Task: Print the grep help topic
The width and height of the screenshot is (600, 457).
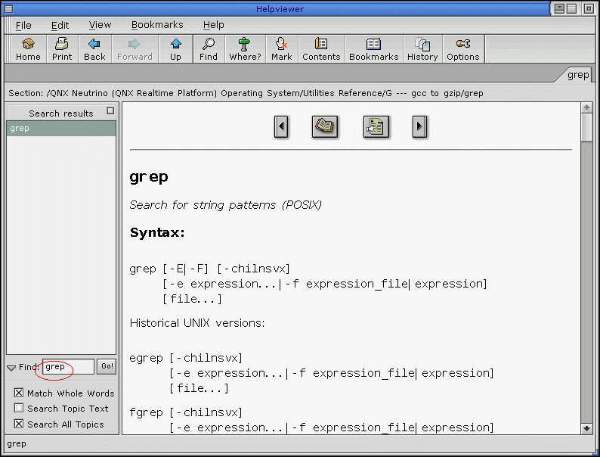Action: [62, 49]
